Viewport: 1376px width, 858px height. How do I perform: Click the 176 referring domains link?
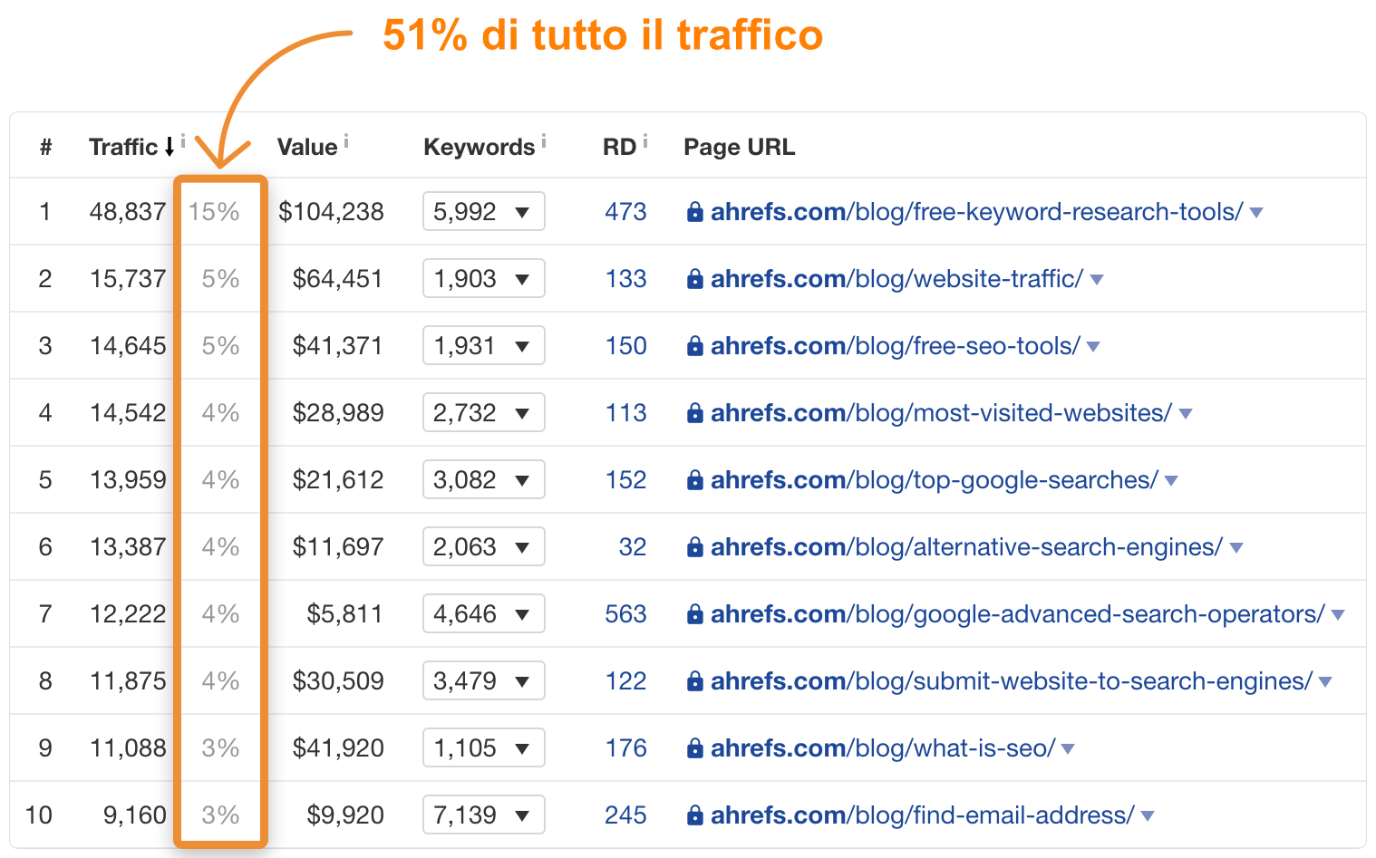[x=625, y=748]
